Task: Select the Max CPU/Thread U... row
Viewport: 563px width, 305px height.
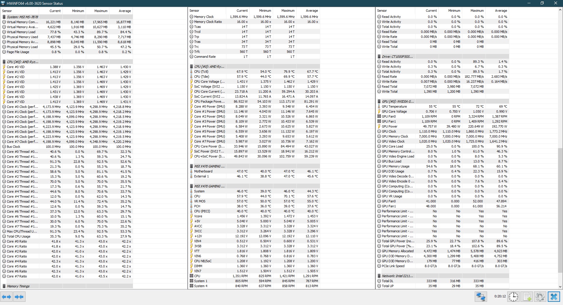Action: pyautogui.click(x=67, y=231)
